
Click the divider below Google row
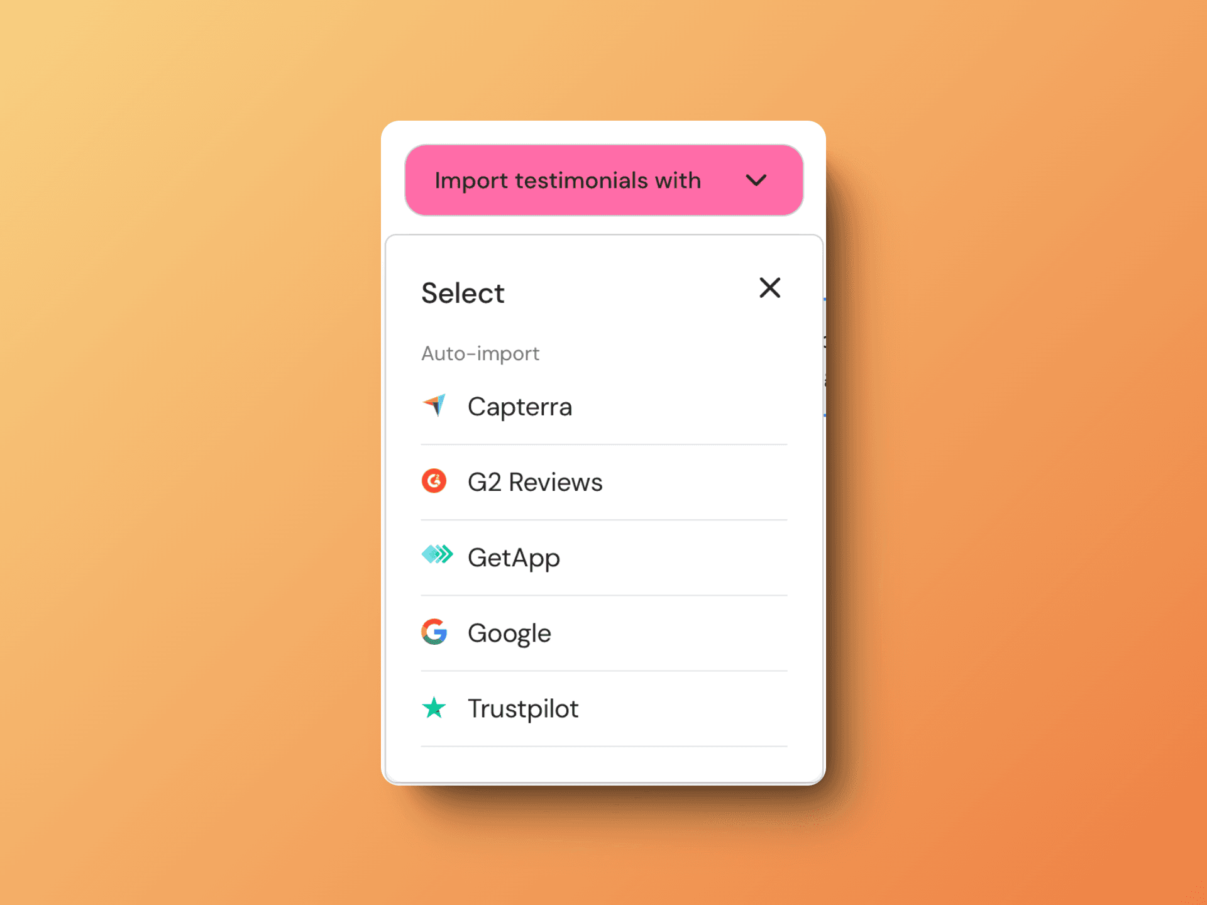click(x=603, y=671)
